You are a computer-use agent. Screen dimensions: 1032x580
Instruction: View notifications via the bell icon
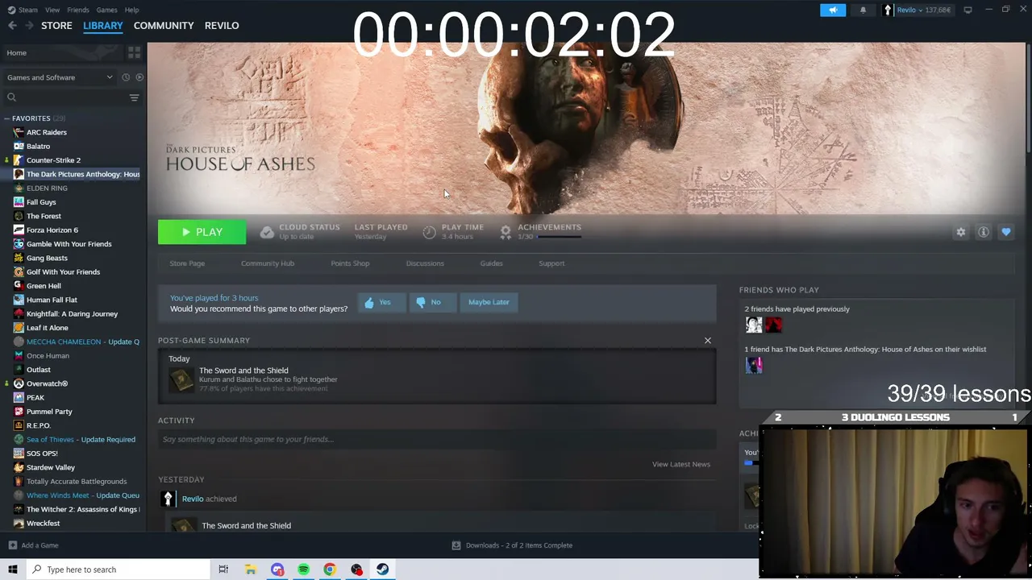pos(863,10)
